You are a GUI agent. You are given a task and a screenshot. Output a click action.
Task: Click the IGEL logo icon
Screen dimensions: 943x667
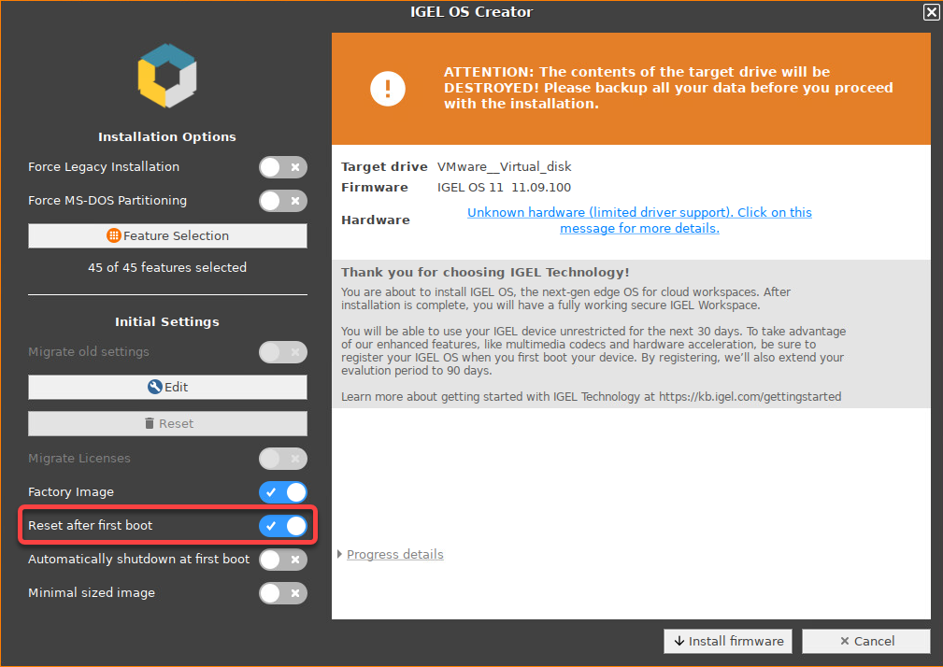coord(167,76)
